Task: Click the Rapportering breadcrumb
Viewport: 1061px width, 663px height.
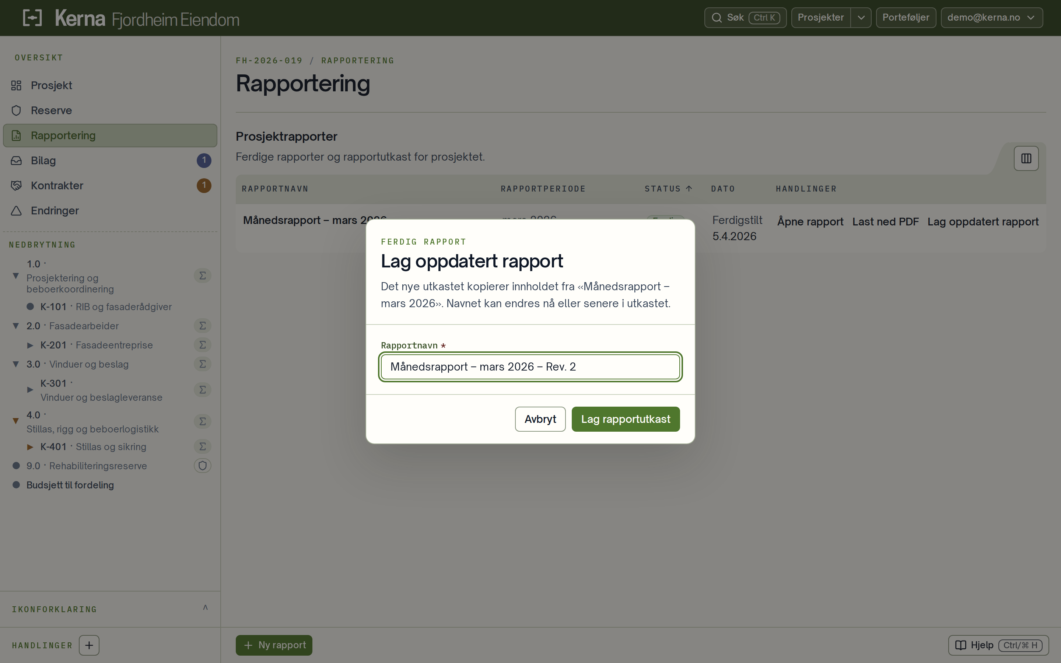Action: tap(358, 60)
